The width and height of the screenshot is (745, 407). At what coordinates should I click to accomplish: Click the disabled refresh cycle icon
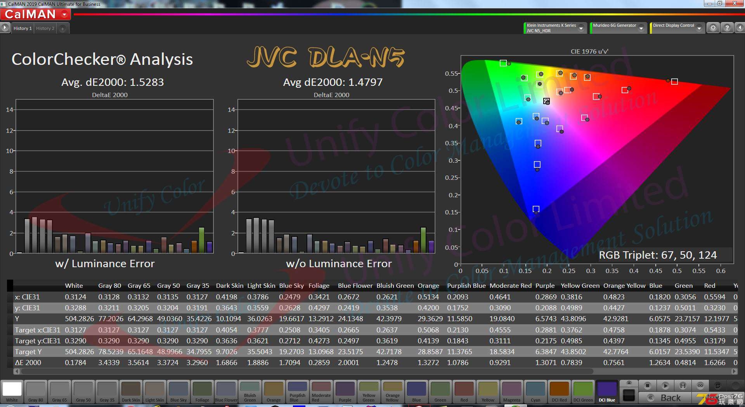click(x=717, y=386)
